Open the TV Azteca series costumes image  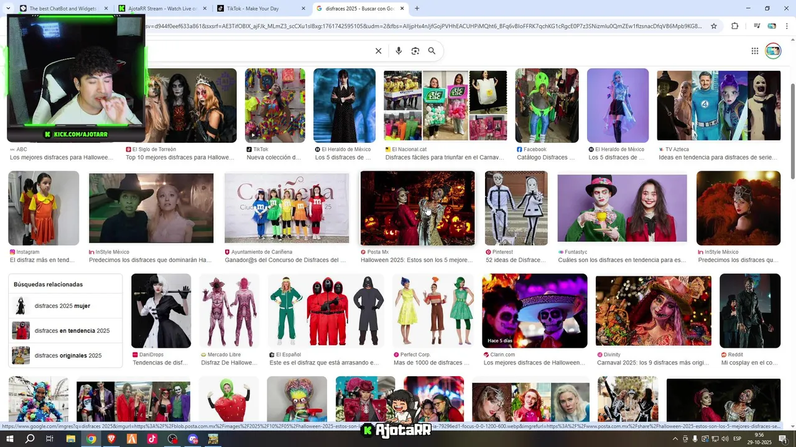718,106
